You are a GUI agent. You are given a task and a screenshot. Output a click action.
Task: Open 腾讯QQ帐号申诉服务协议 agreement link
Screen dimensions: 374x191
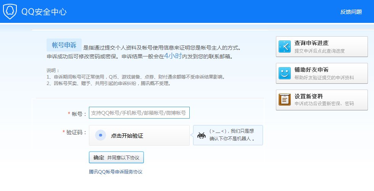[116, 172]
